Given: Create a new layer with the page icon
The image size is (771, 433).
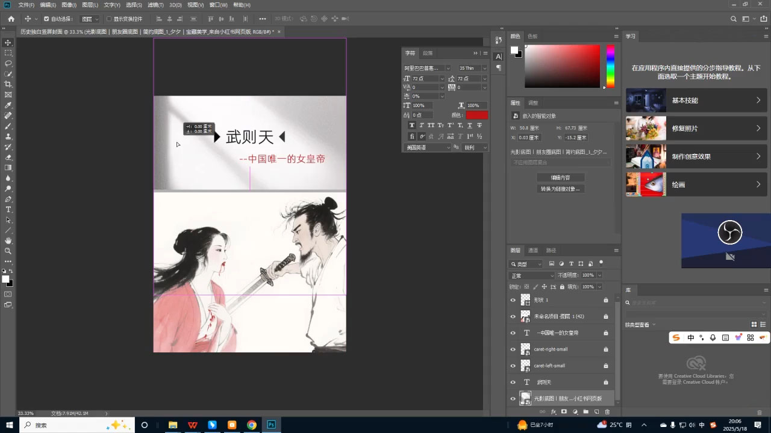Looking at the screenshot, I should click(x=596, y=412).
